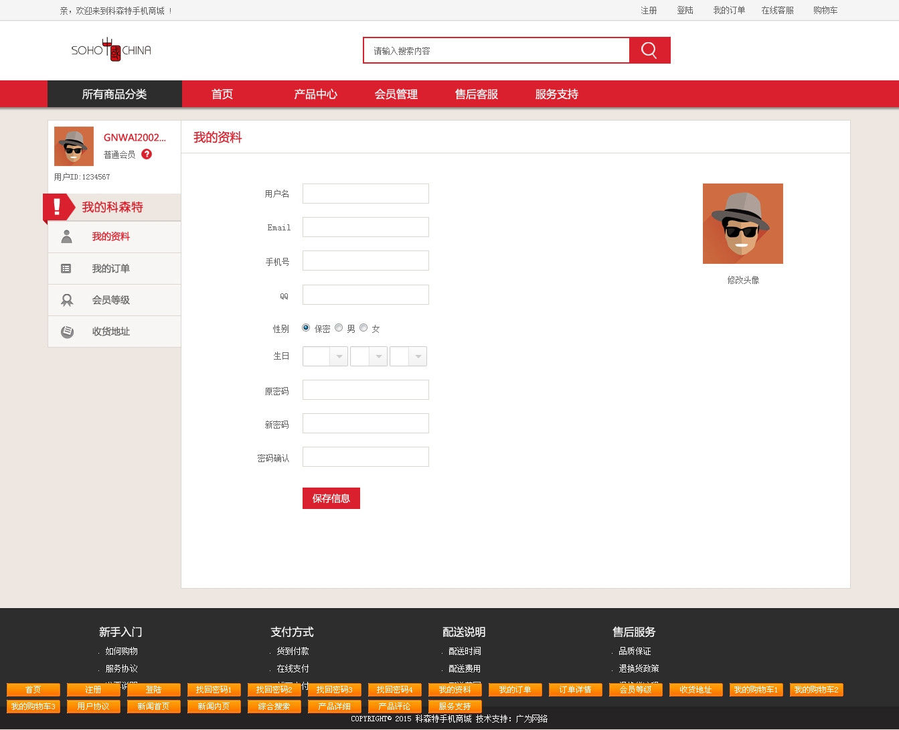Click the person icon beside 我的资料
The height and width of the screenshot is (730, 899).
pos(66,236)
